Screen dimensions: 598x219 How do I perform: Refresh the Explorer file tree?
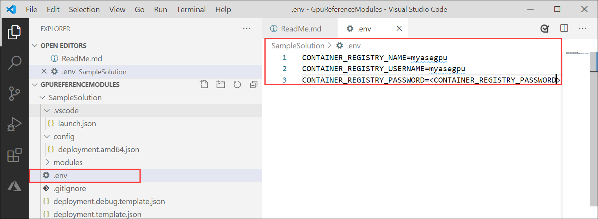click(x=237, y=85)
